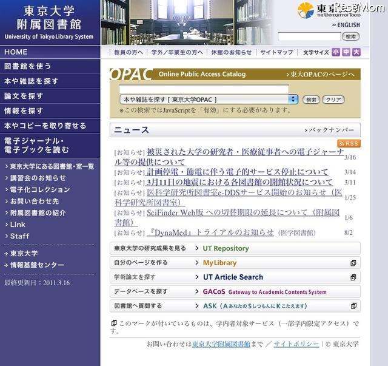Open 本やコピーを取り寄せる in the sidebar

(x=50, y=126)
